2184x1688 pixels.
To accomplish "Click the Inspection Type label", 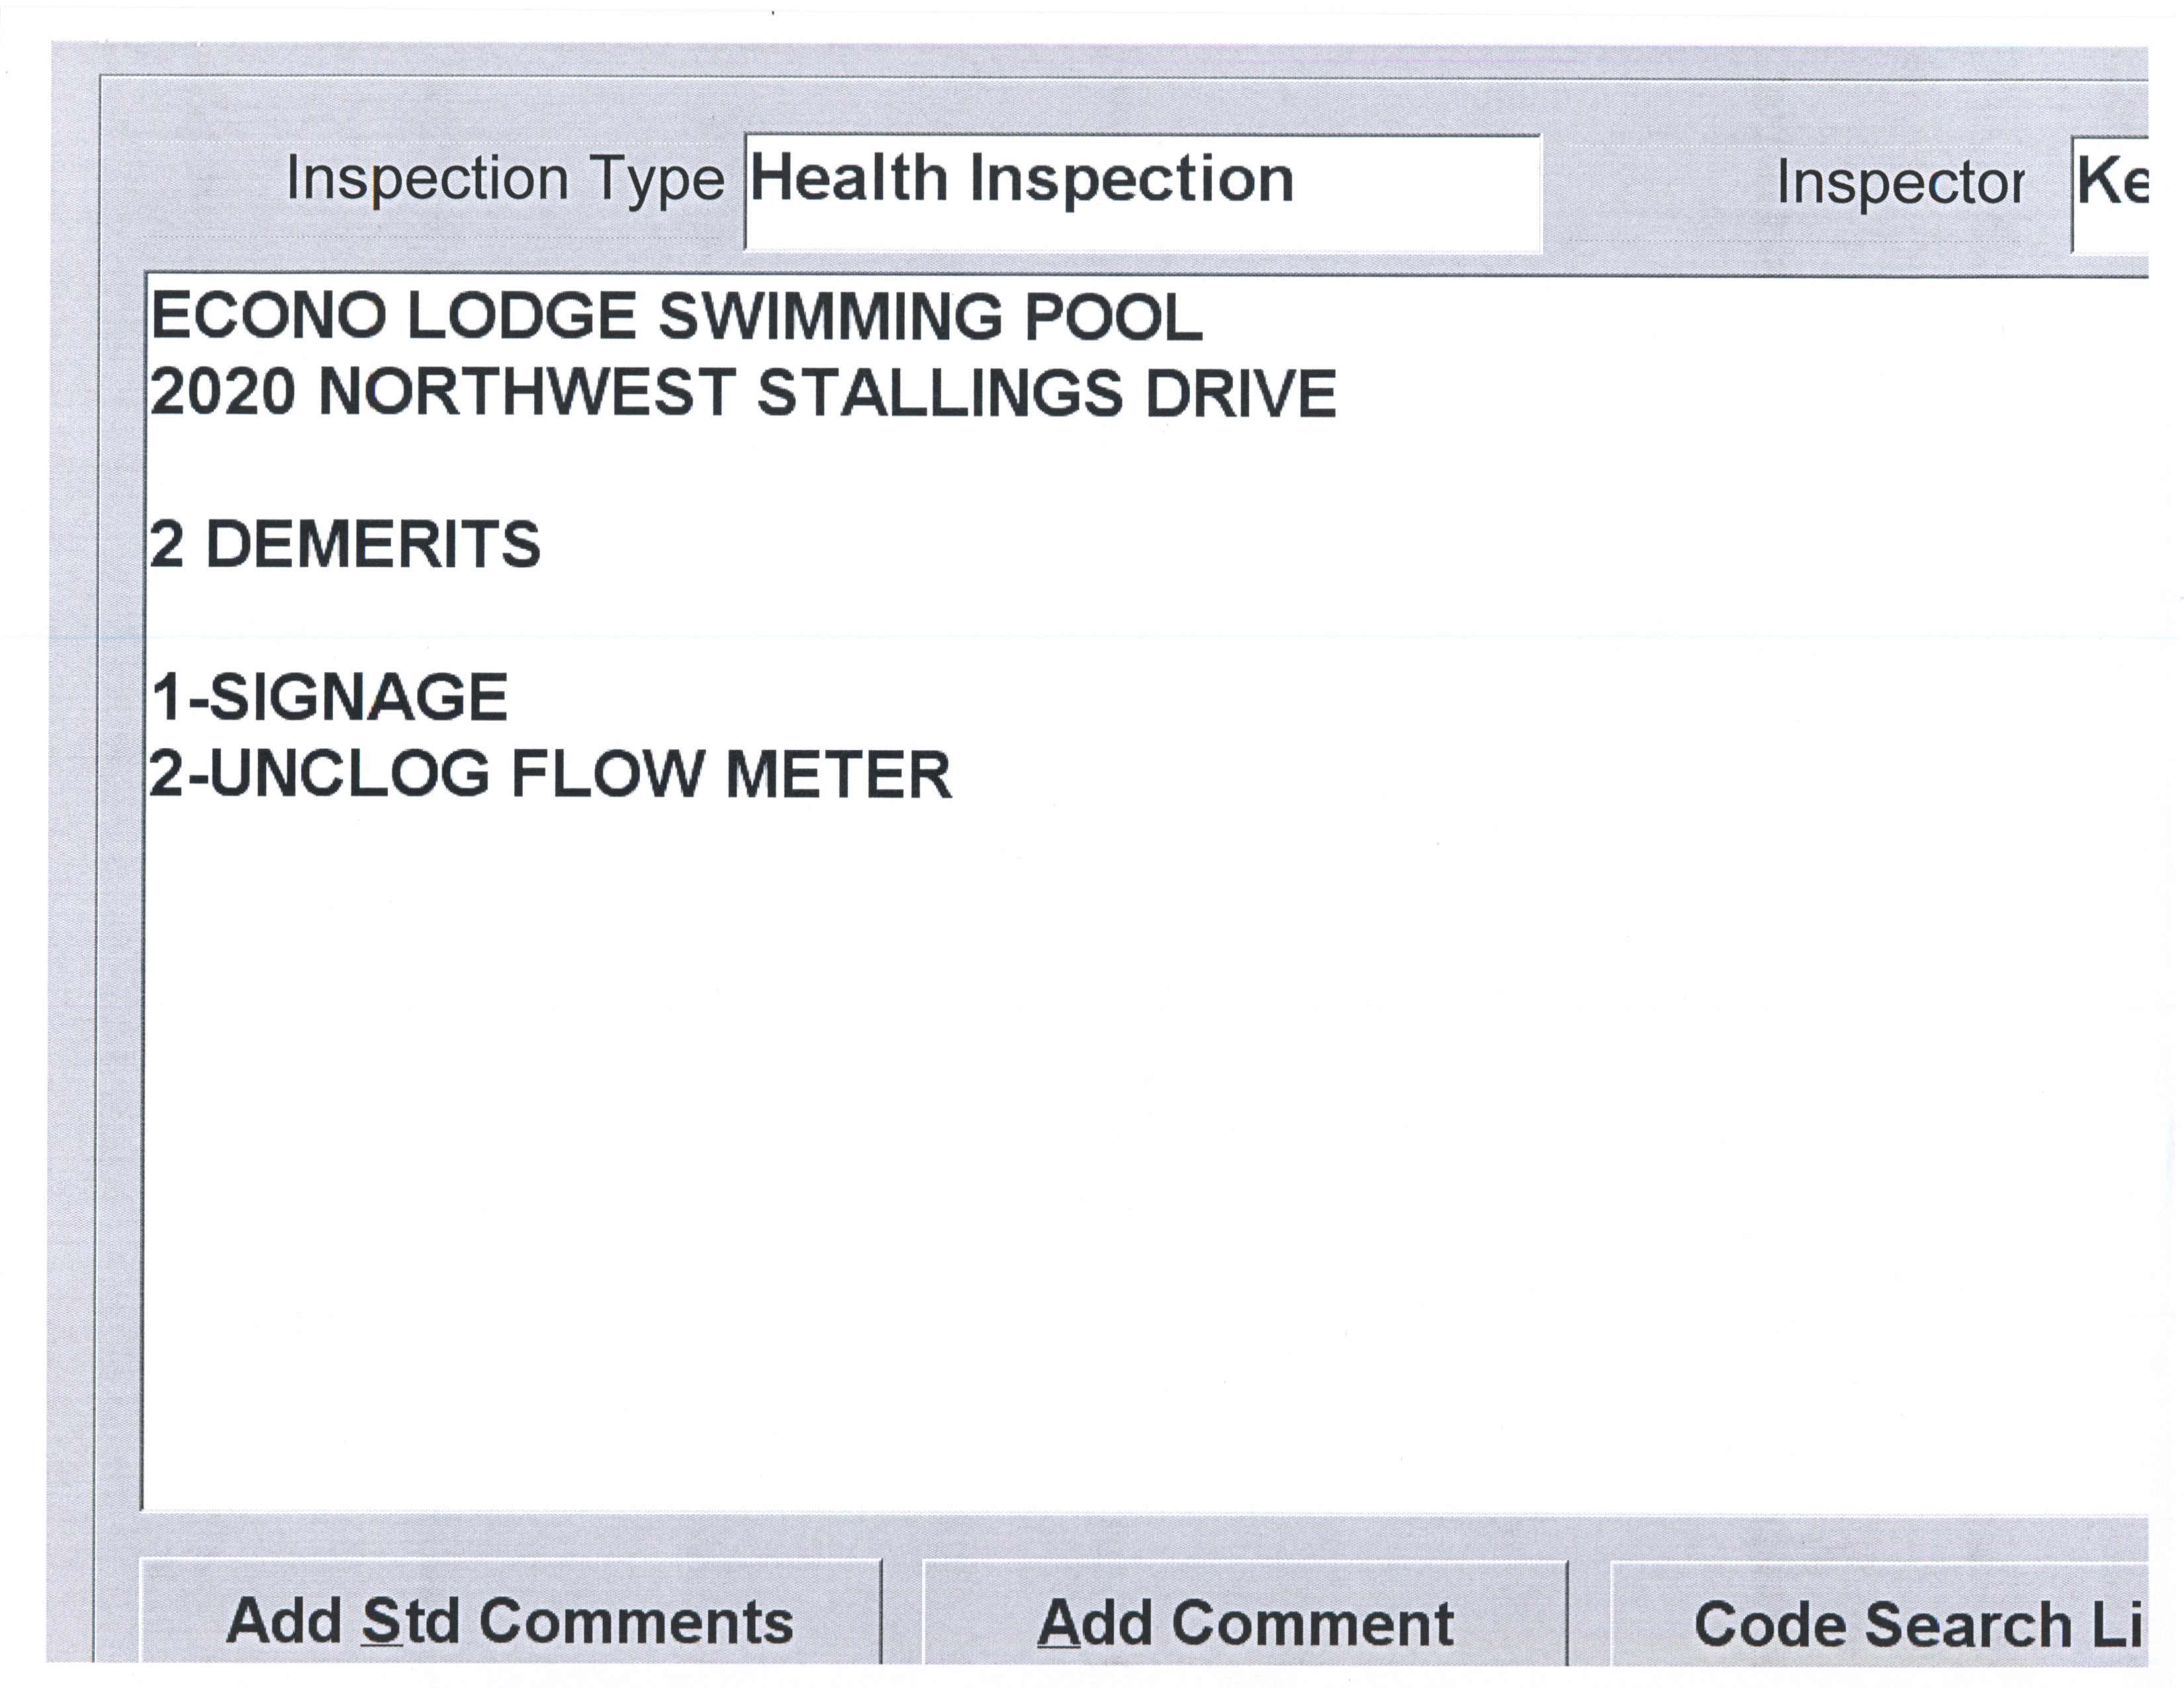I will [x=505, y=179].
